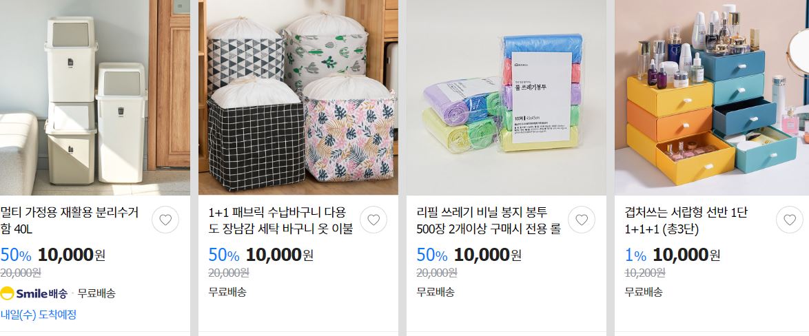View colorful drawer organizer product image

coord(712,97)
